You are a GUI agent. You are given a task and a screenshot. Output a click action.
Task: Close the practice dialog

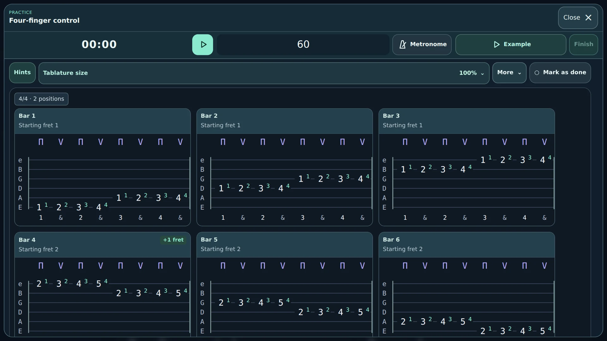pyautogui.click(x=578, y=18)
